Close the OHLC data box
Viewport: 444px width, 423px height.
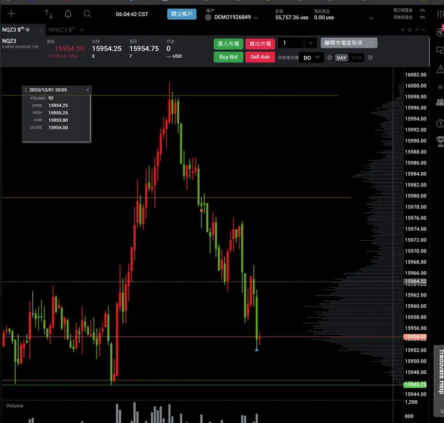pos(88,90)
